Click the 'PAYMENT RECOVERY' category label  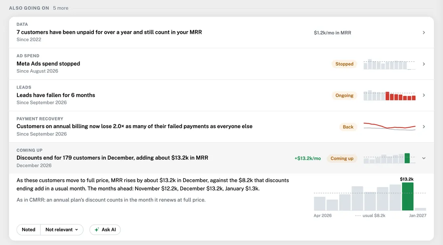(40, 119)
